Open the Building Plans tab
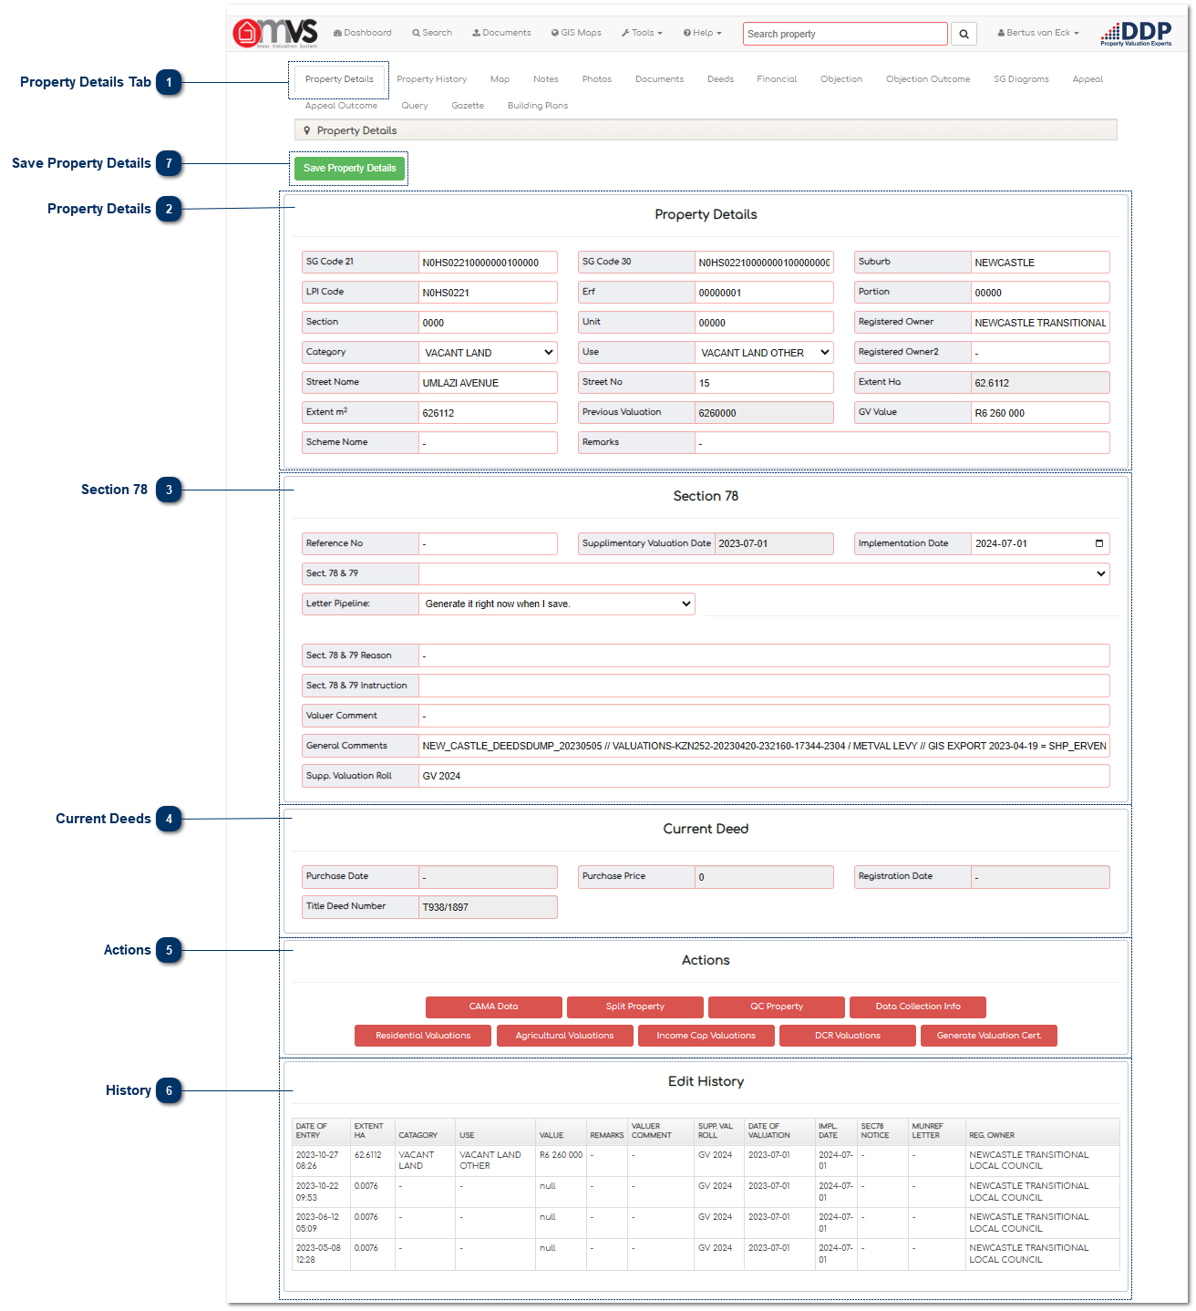The width and height of the screenshot is (1196, 1311). coord(538,106)
